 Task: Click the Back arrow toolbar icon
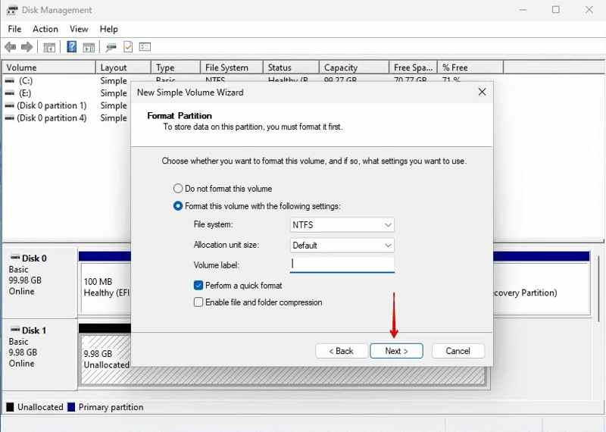[x=11, y=47]
